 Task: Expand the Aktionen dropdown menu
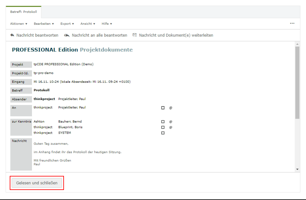click(x=19, y=24)
